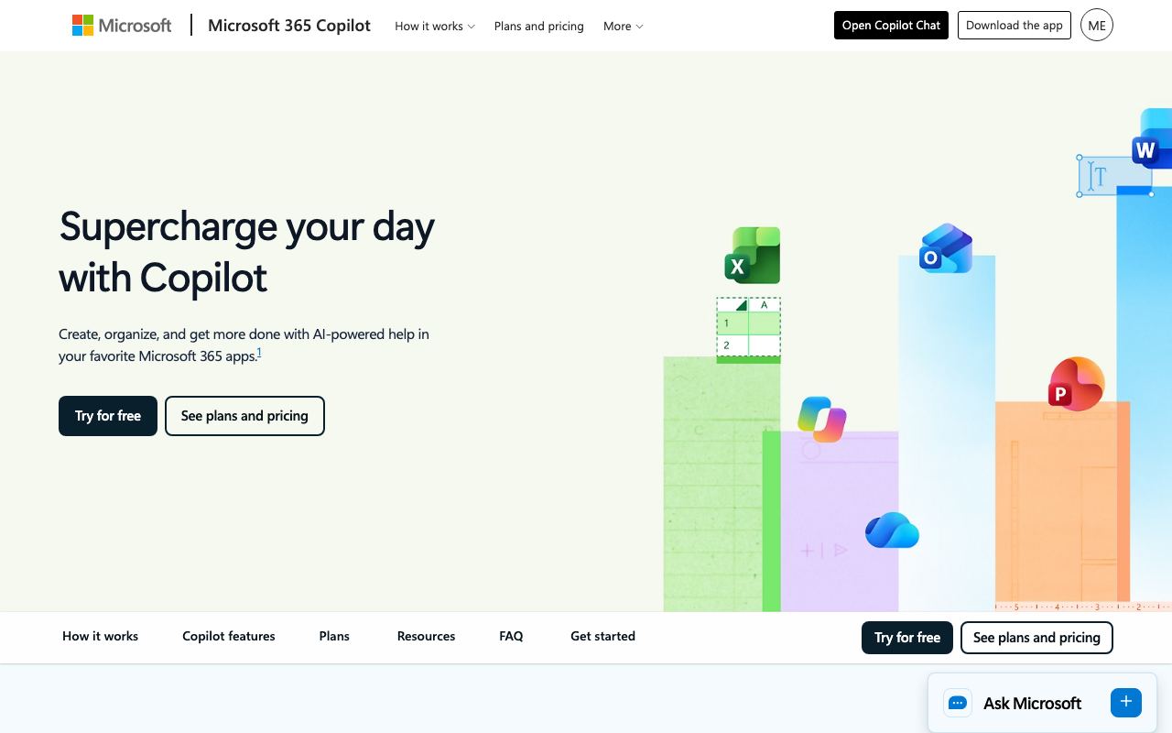Click the OneDrive cloud icon

892,531
